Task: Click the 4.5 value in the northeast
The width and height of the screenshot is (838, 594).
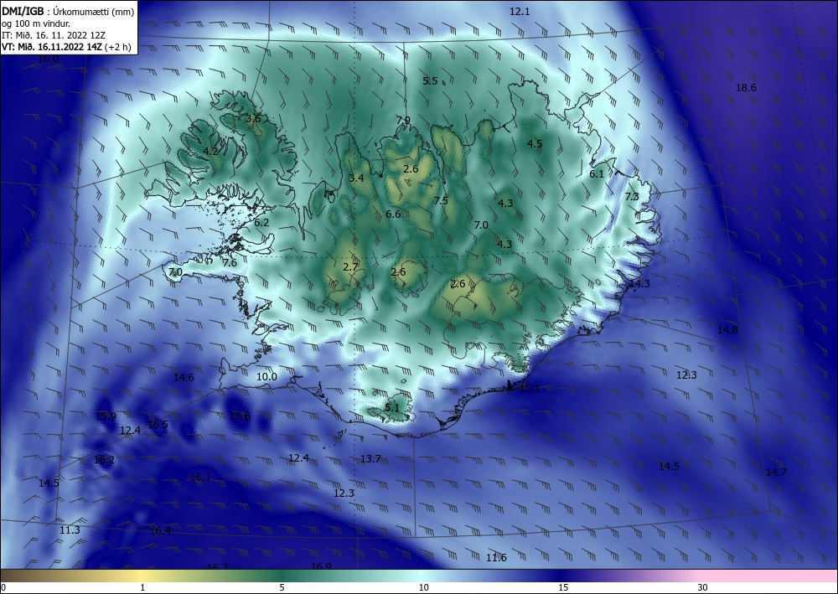Action: pyautogui.click(x=535, y=143)
